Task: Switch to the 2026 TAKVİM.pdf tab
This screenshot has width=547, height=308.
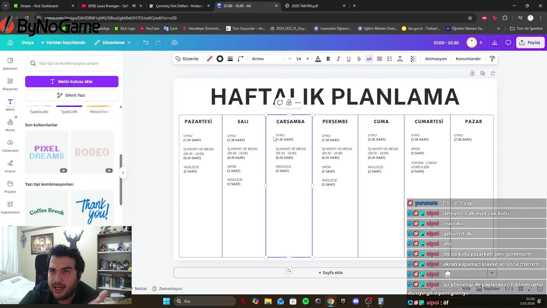Action: point(314,6)
